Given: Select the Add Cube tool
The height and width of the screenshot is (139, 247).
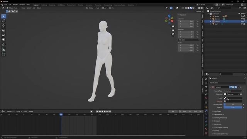Looking at the screenshot, I should click(3, 54).
